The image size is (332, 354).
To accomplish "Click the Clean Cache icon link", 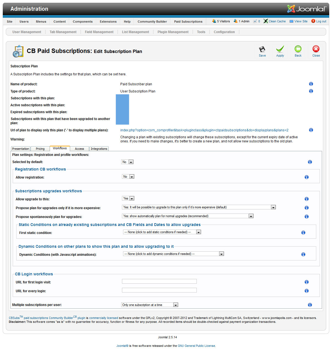I will tap(274, 21).
